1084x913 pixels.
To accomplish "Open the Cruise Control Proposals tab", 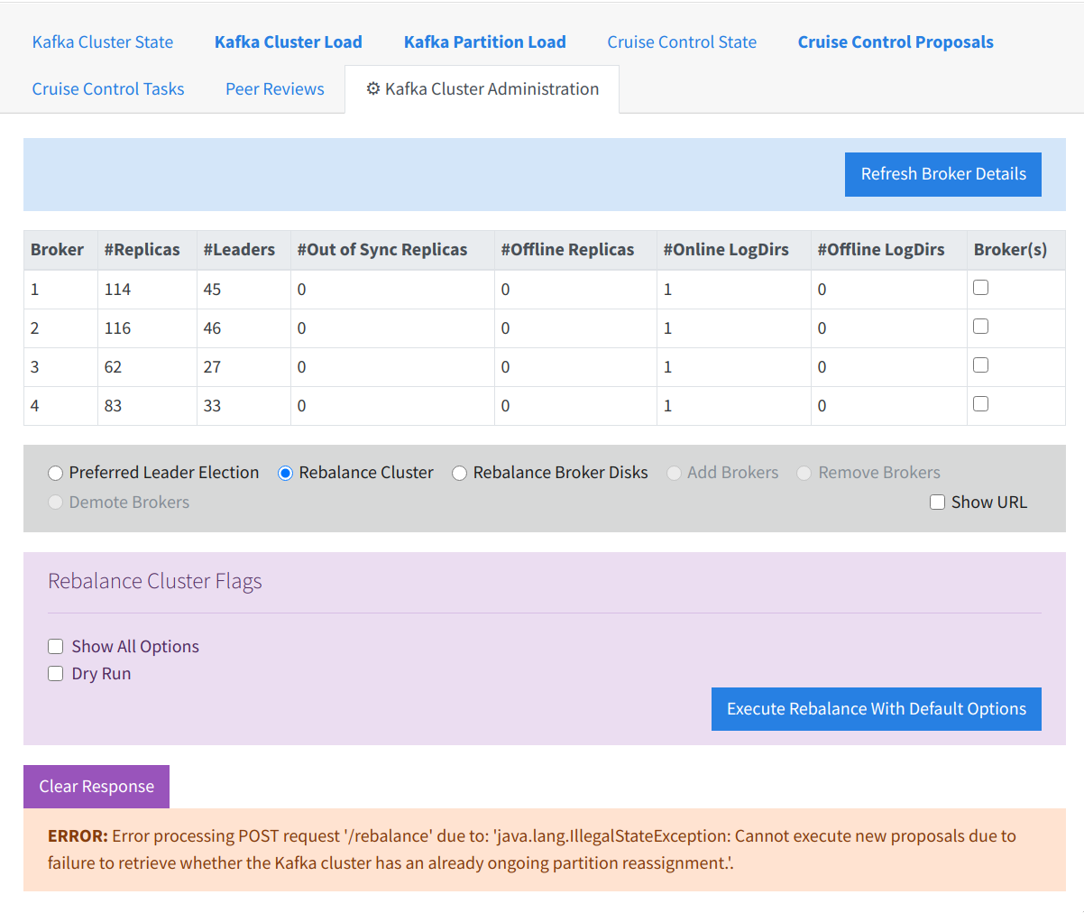I will (x=895, y=41).
